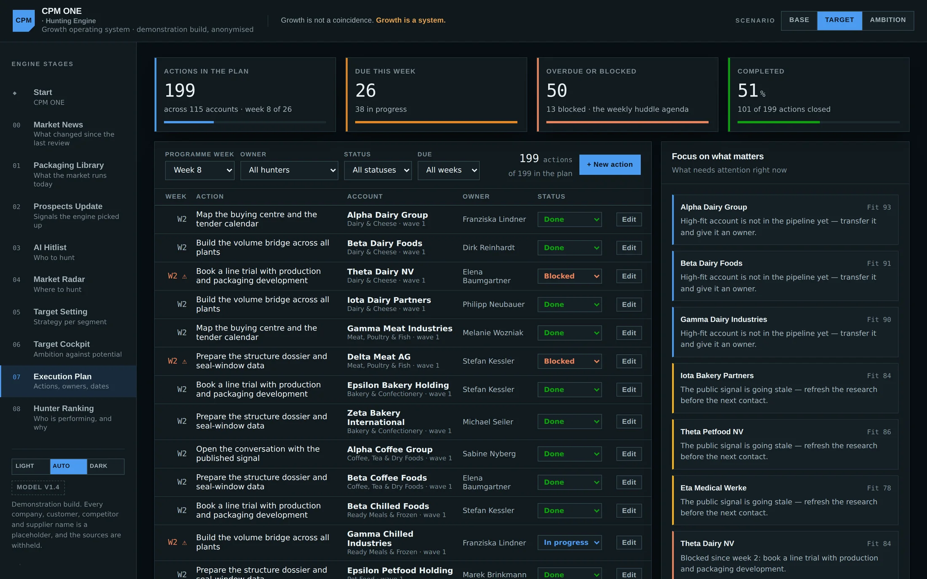This screenshot has height=579, width=927.
Task: Select the TARGET scenario
Action: pos(839,20)
